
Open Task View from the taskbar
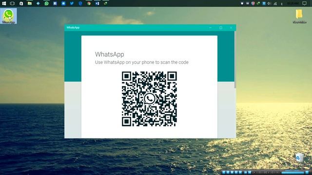coord(12,3)
